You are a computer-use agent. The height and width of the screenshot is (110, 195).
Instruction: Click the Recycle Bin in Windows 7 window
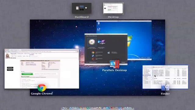tap(99, 23)
